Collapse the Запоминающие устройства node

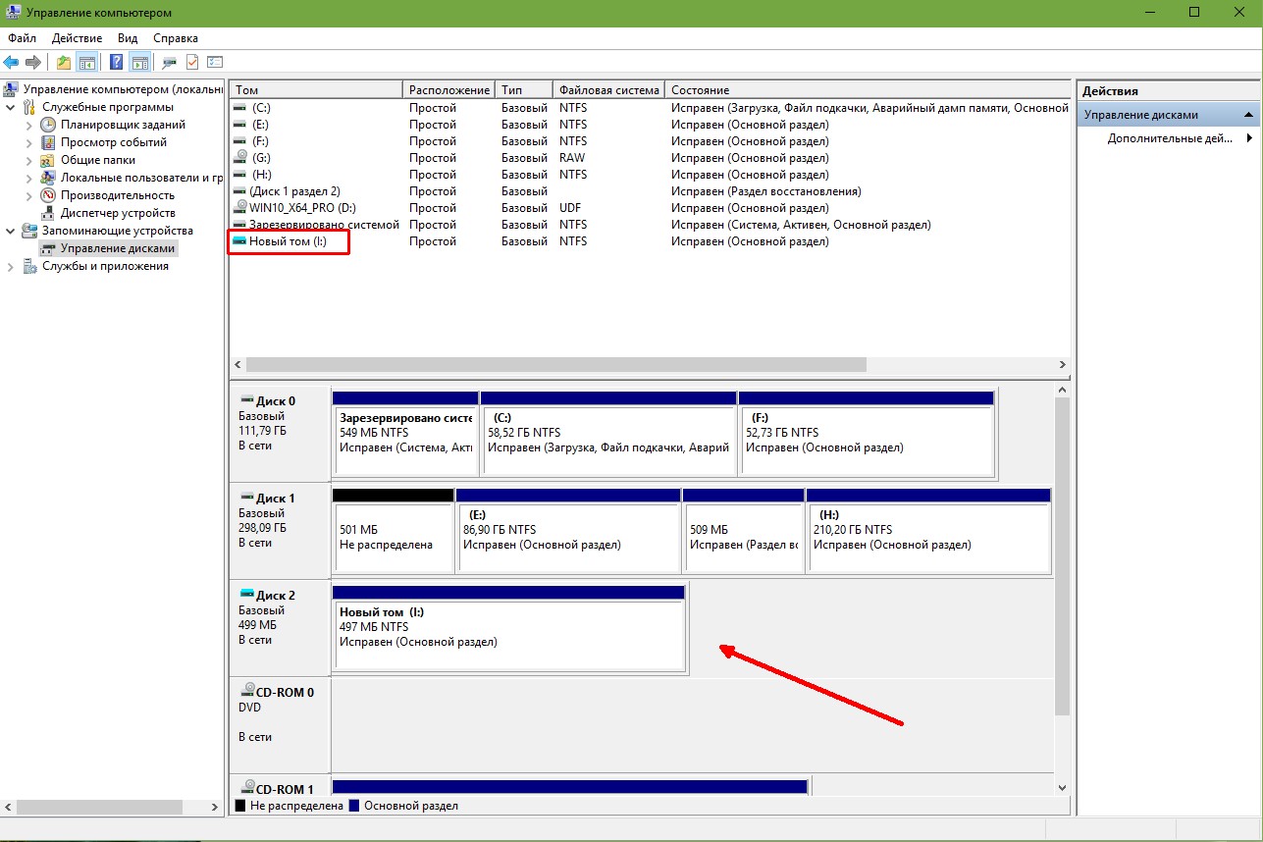click(x=10, y=231)
